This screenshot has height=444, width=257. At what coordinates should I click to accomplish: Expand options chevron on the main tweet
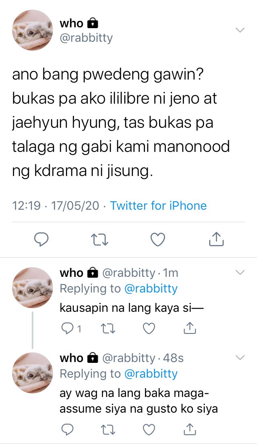pyautogui.click(x=240, y=30)
